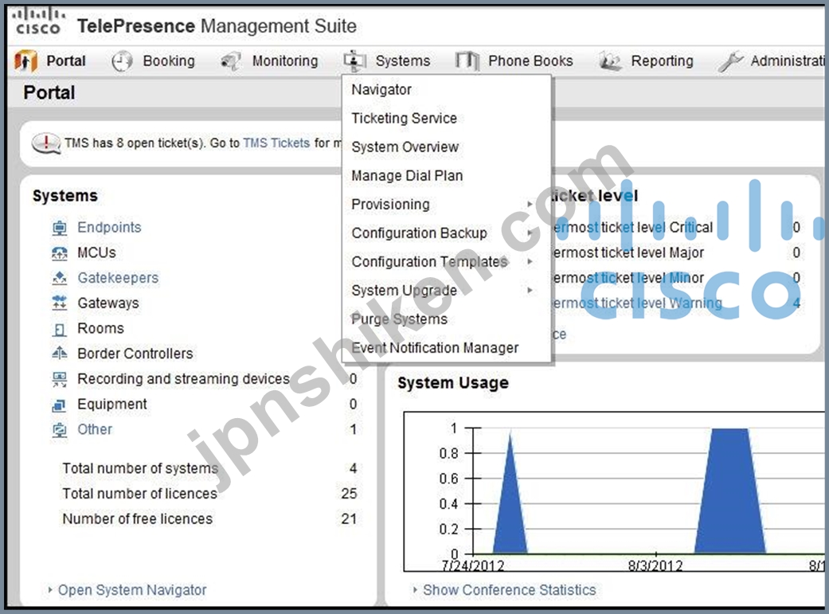Click the Endpoints icon

tap(60, 228)
